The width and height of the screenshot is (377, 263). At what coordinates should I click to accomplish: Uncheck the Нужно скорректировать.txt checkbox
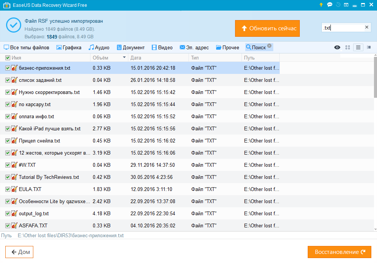pyautogui.click(x=8, y=92)
